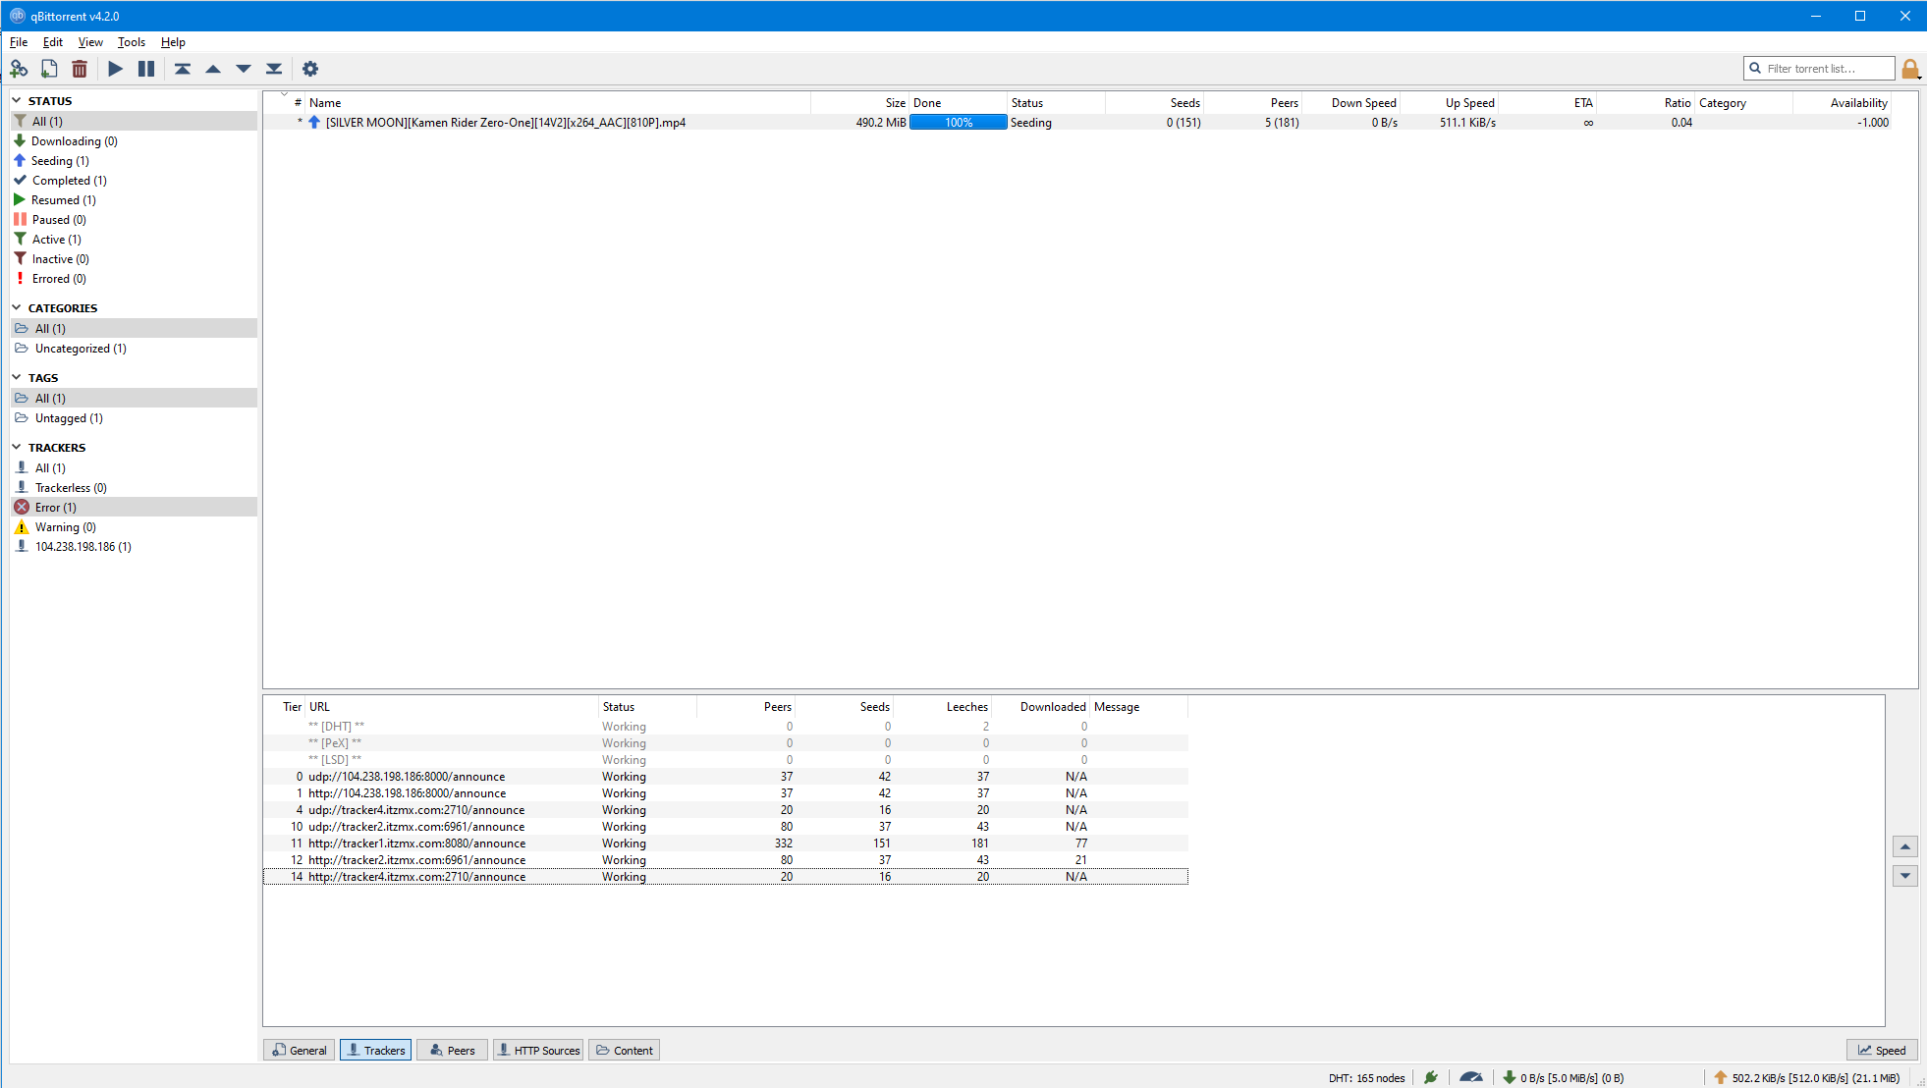Image resolution: width=1927 pixels, height=1088 pixels.
Task: Lock qBittorrent using the padlock icon
Action: click(x=1909, y=69)
